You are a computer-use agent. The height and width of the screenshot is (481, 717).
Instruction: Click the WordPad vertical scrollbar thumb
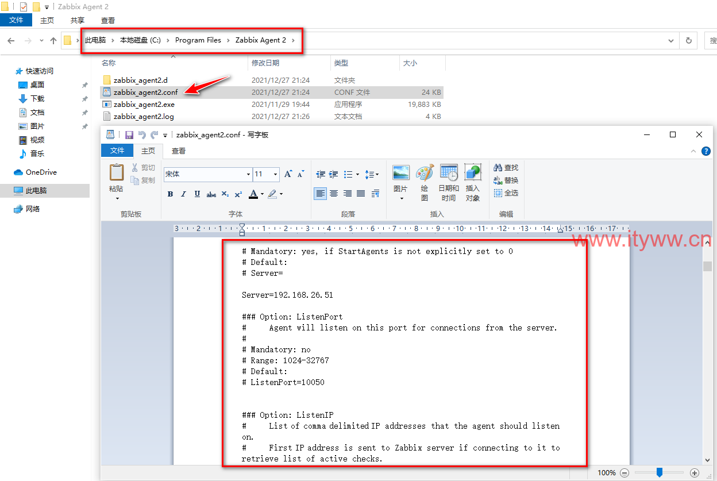(x=707, y=267)
